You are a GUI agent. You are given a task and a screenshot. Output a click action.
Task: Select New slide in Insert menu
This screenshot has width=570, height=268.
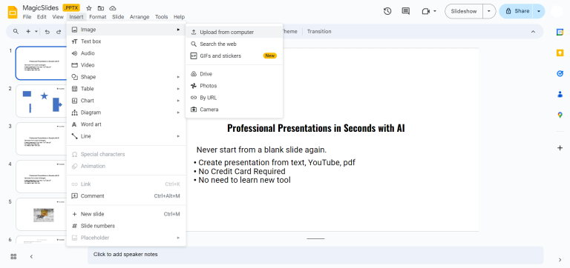tap(125, 215)
